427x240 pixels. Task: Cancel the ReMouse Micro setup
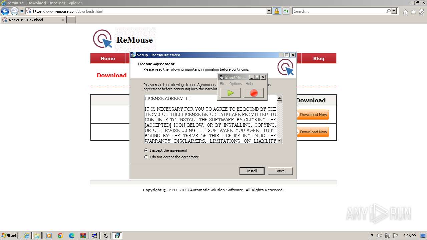click(x=280, y=171)
